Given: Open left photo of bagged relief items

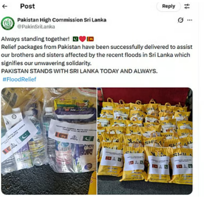Looking at the screenshot, I should pos(49,141).
